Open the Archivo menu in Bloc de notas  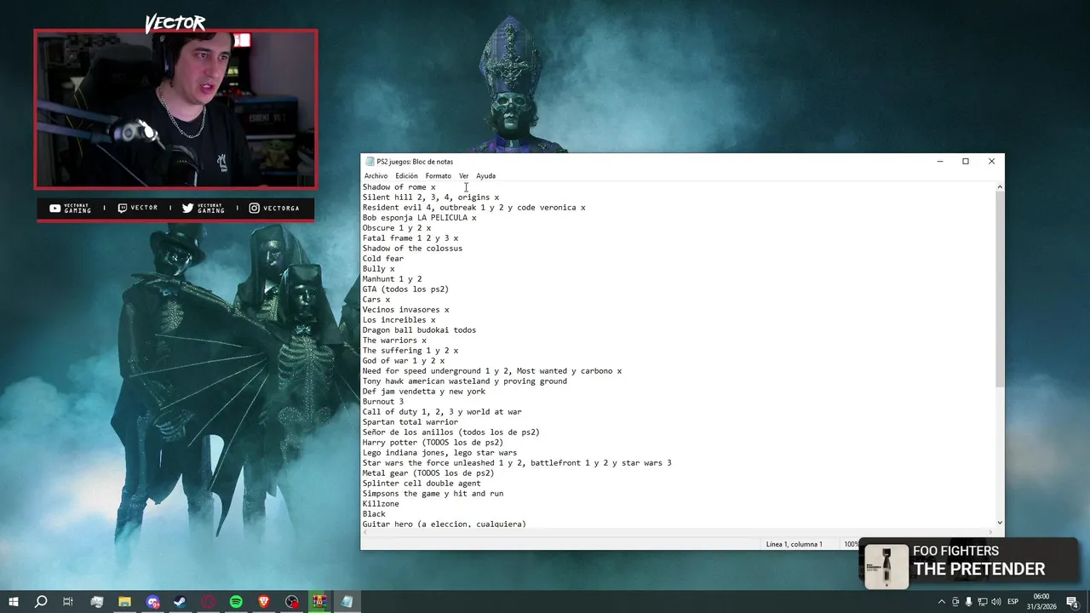click(x=376, y=176)
